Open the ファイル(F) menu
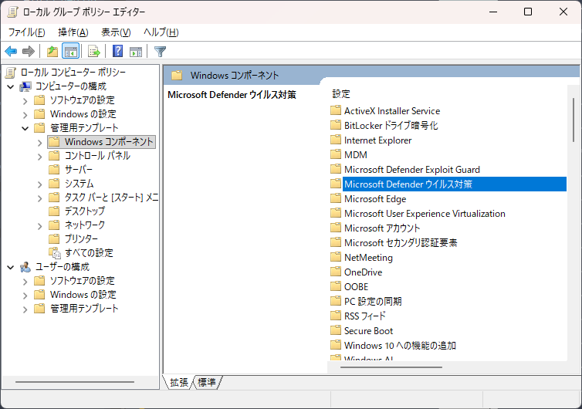This screenshot has height=409, width=582. [x=26, y=32]
